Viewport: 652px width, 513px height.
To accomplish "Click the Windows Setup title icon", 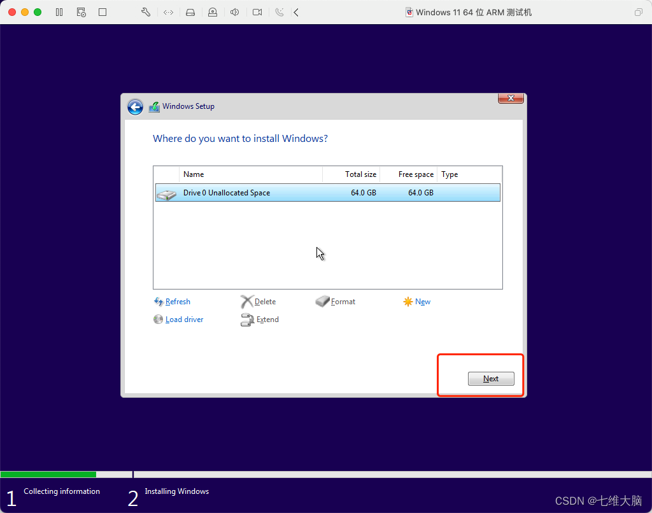I will coord(154,107).
